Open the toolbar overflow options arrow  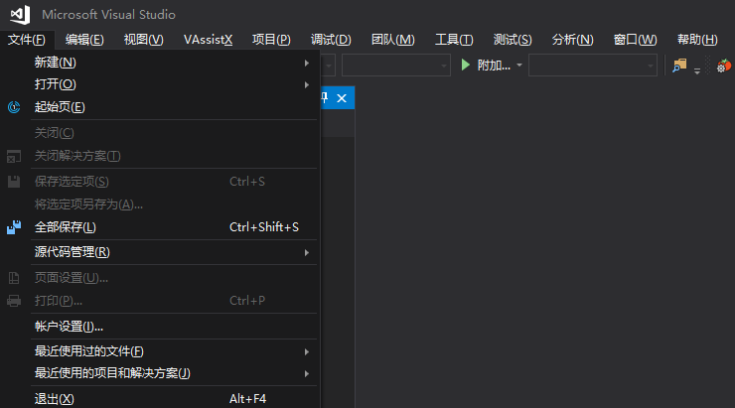point(697,69)
